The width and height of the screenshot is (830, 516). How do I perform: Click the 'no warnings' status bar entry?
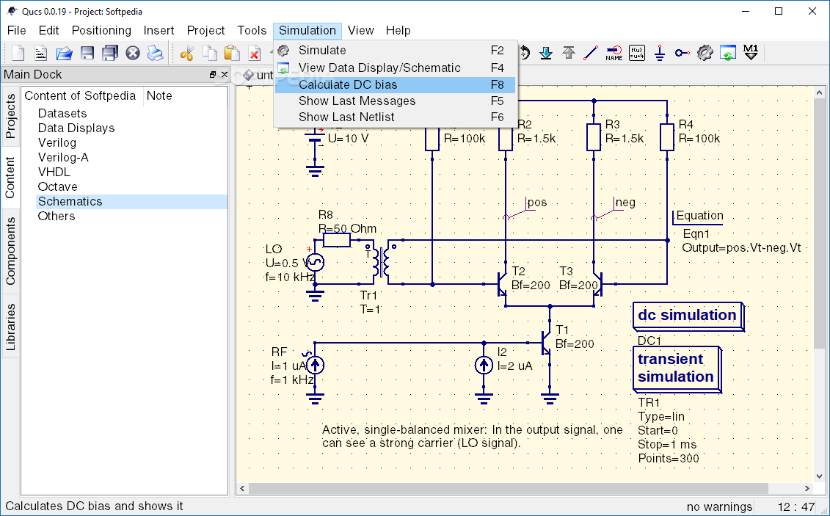(719, 507)
